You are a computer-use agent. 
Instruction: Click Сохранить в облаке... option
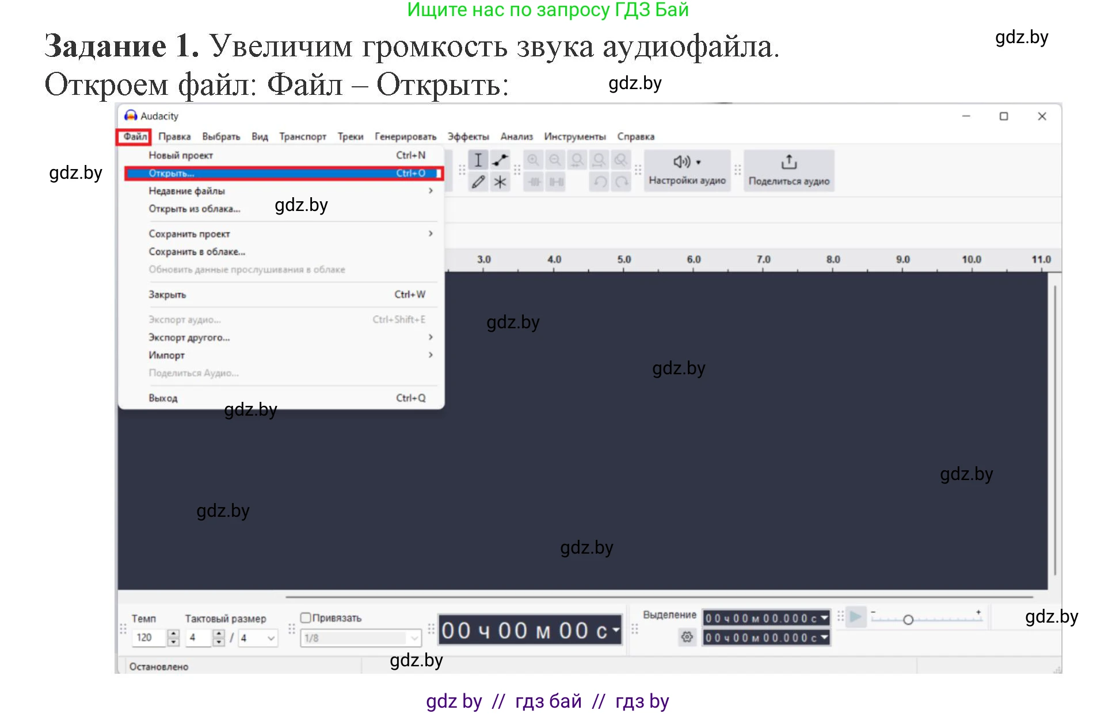pos(196,251)
